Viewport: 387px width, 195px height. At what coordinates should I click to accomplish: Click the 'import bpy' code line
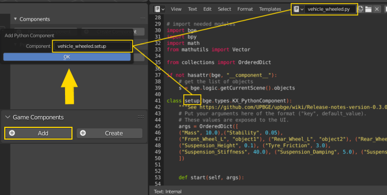tap(182, 37)
